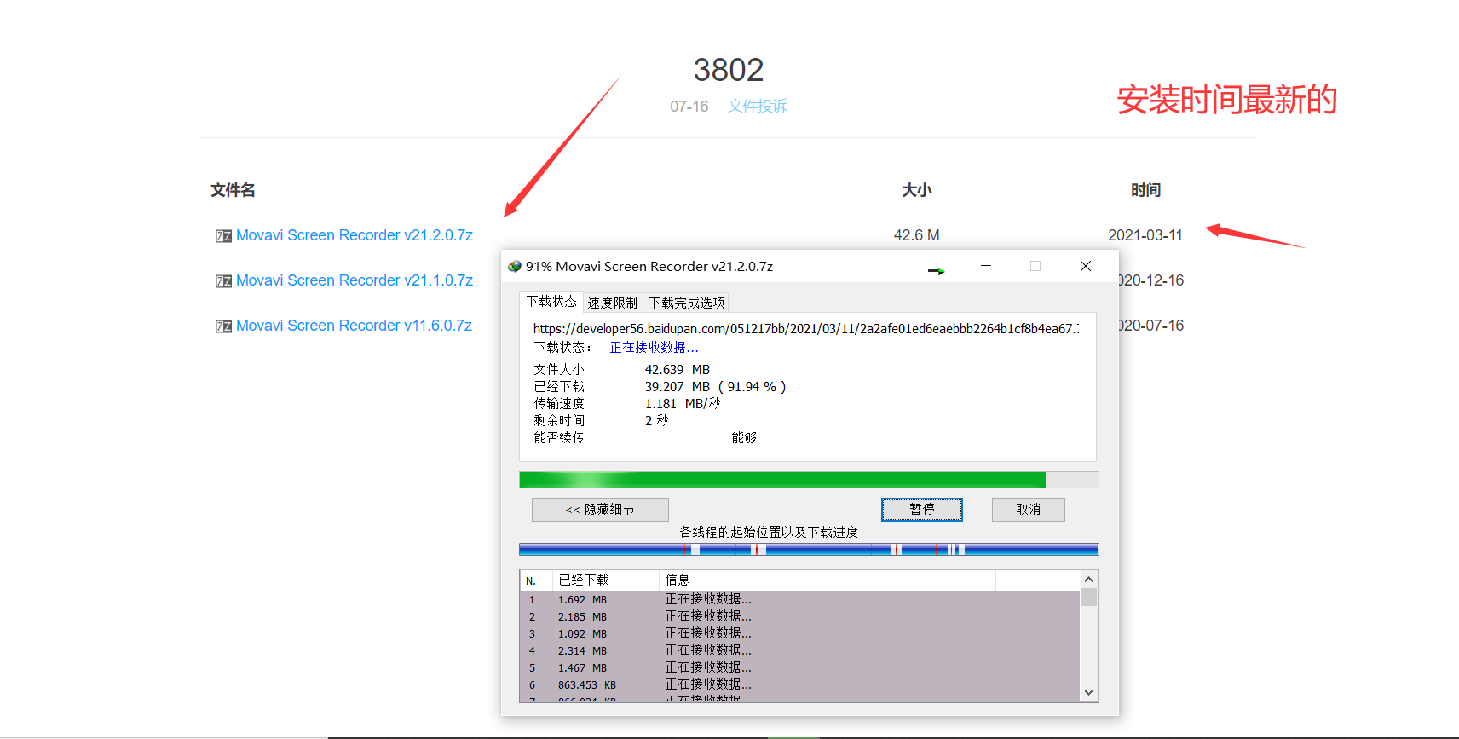Click the 文件名 column heading
1459x739 pixels.
coord(234,190)
